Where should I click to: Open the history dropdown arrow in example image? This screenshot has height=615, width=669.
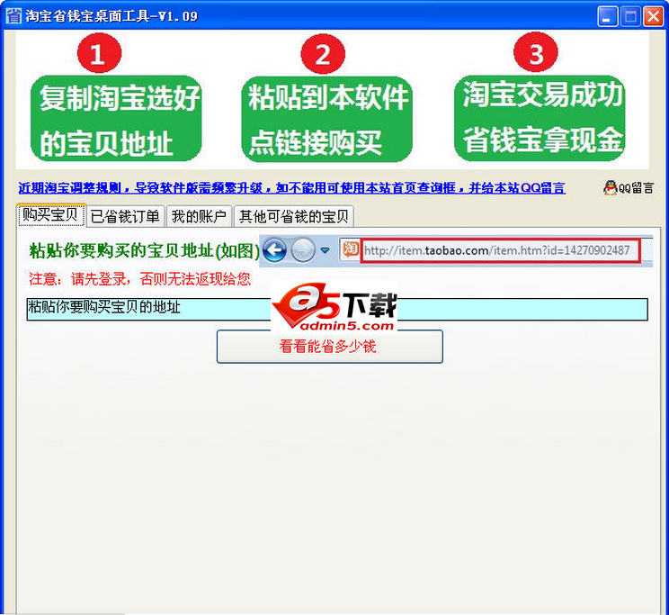[x=326, y=250]
